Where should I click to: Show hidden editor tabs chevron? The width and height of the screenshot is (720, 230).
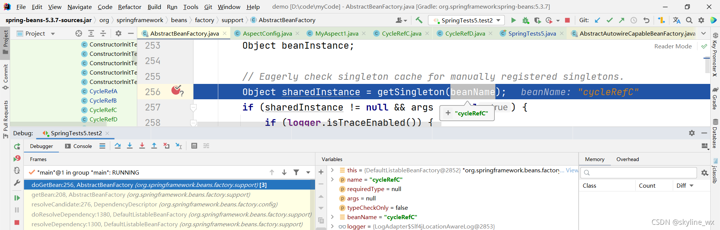click(x=703, y=33)
